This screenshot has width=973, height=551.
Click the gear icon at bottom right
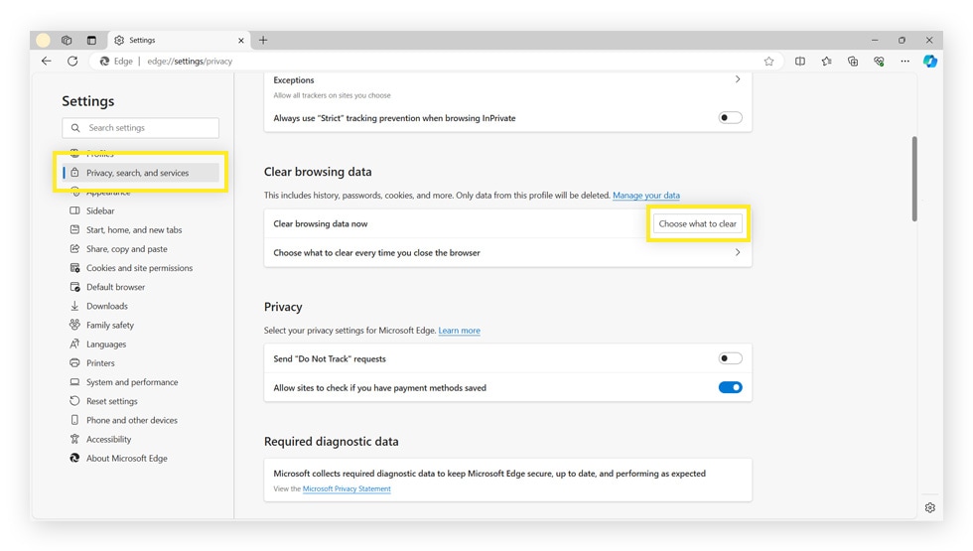929,507
